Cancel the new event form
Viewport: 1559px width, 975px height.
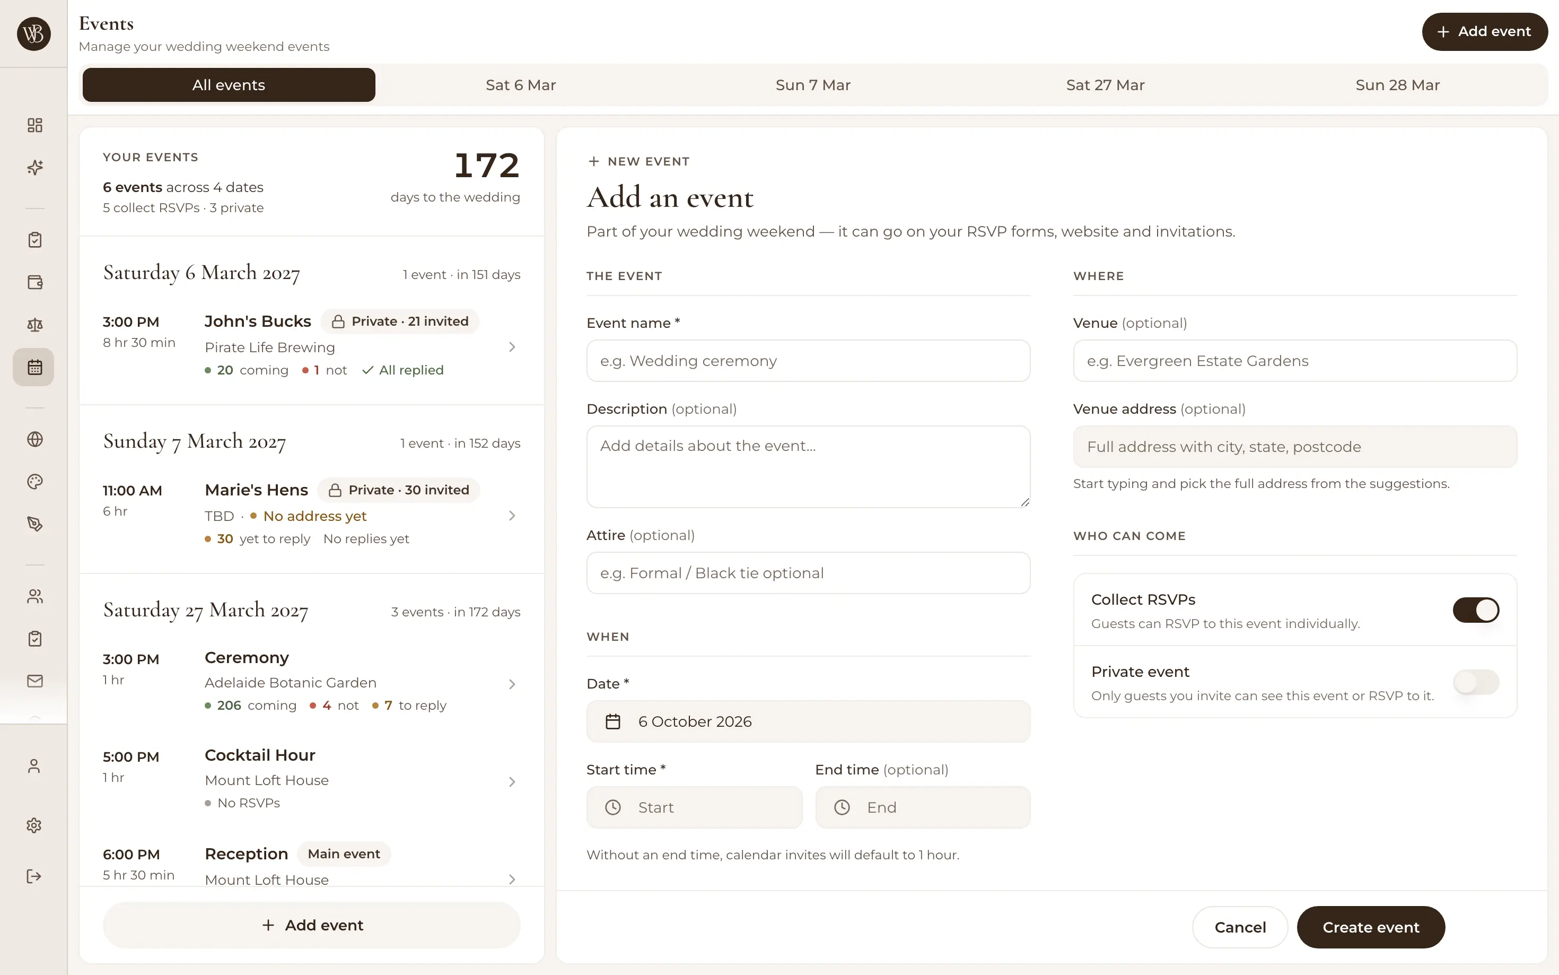(x=1240, y=927)
